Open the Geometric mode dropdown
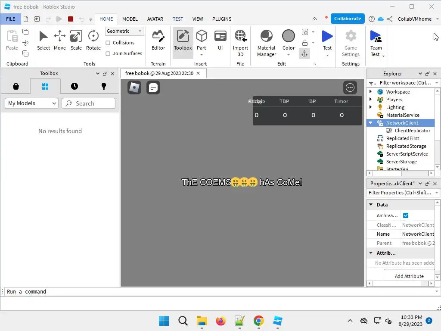441x331 pixels. point(124,31)
